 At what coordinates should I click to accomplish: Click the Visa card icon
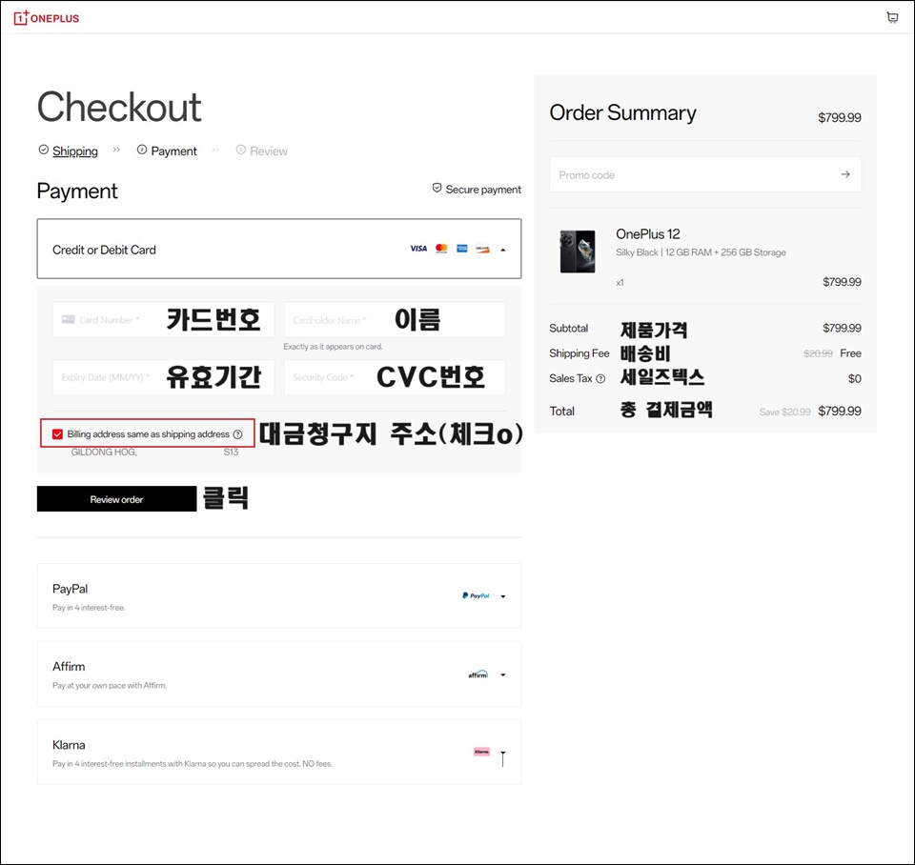[x=418, y=249]
